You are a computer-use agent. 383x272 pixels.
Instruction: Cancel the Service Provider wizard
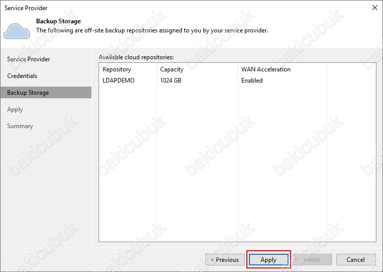tap(356, 259)
